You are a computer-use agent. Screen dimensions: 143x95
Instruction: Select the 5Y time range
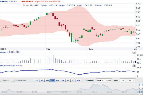point(73,80)
